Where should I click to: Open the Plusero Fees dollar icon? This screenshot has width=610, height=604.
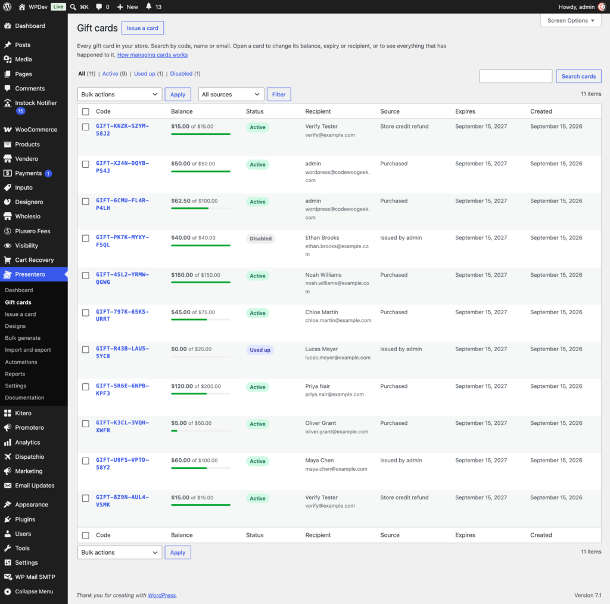click(7, 231)
